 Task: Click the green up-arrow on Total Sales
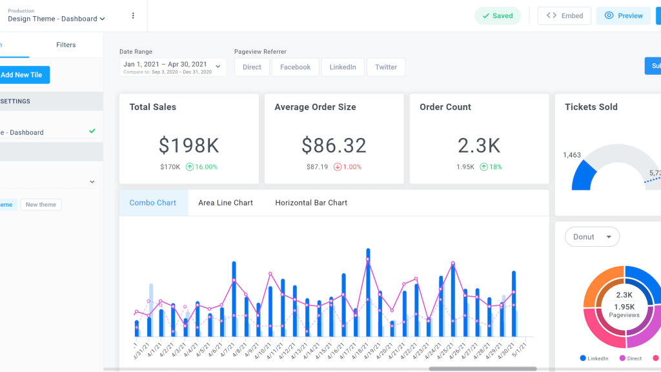point(190,167)
